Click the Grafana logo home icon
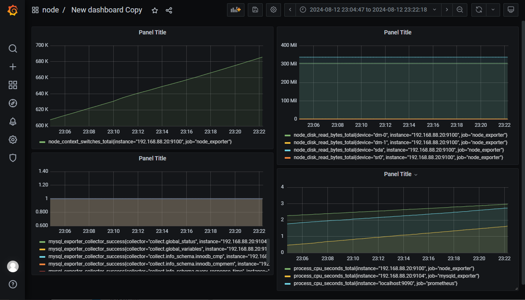The width and height of the screenshot is (525, 300). [12, 10]
